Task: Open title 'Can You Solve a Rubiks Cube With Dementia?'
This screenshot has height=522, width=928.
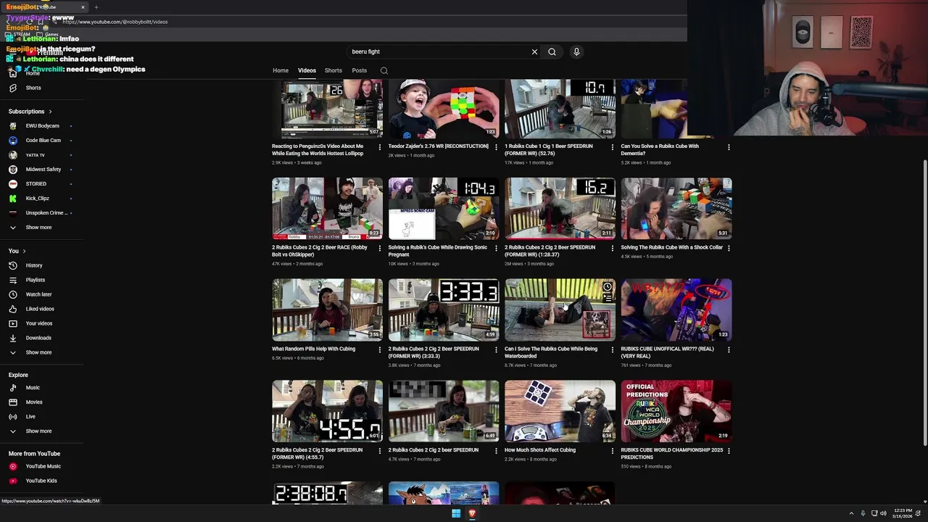Action: point(660,149)
